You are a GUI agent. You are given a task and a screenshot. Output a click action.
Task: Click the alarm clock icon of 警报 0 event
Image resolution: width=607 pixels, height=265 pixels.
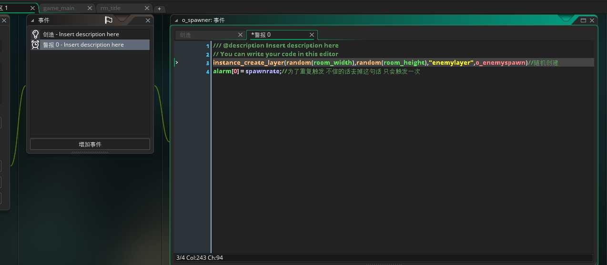click(35, 45)
